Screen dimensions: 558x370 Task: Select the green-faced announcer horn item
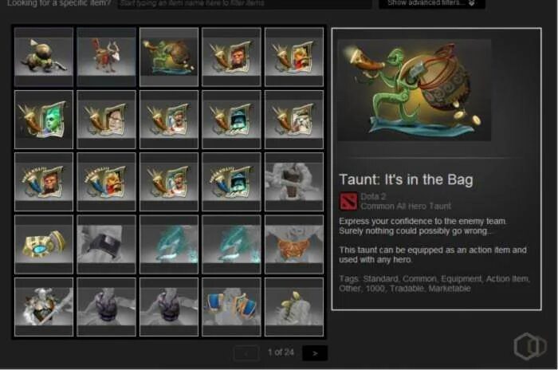pyautogui.click(x=44, y=120)
